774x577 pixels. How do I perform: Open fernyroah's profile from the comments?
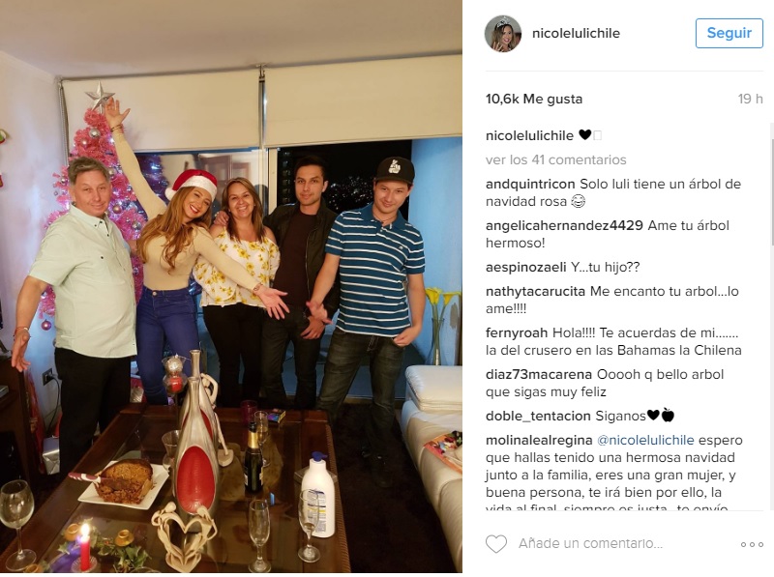tap(517, 332)
